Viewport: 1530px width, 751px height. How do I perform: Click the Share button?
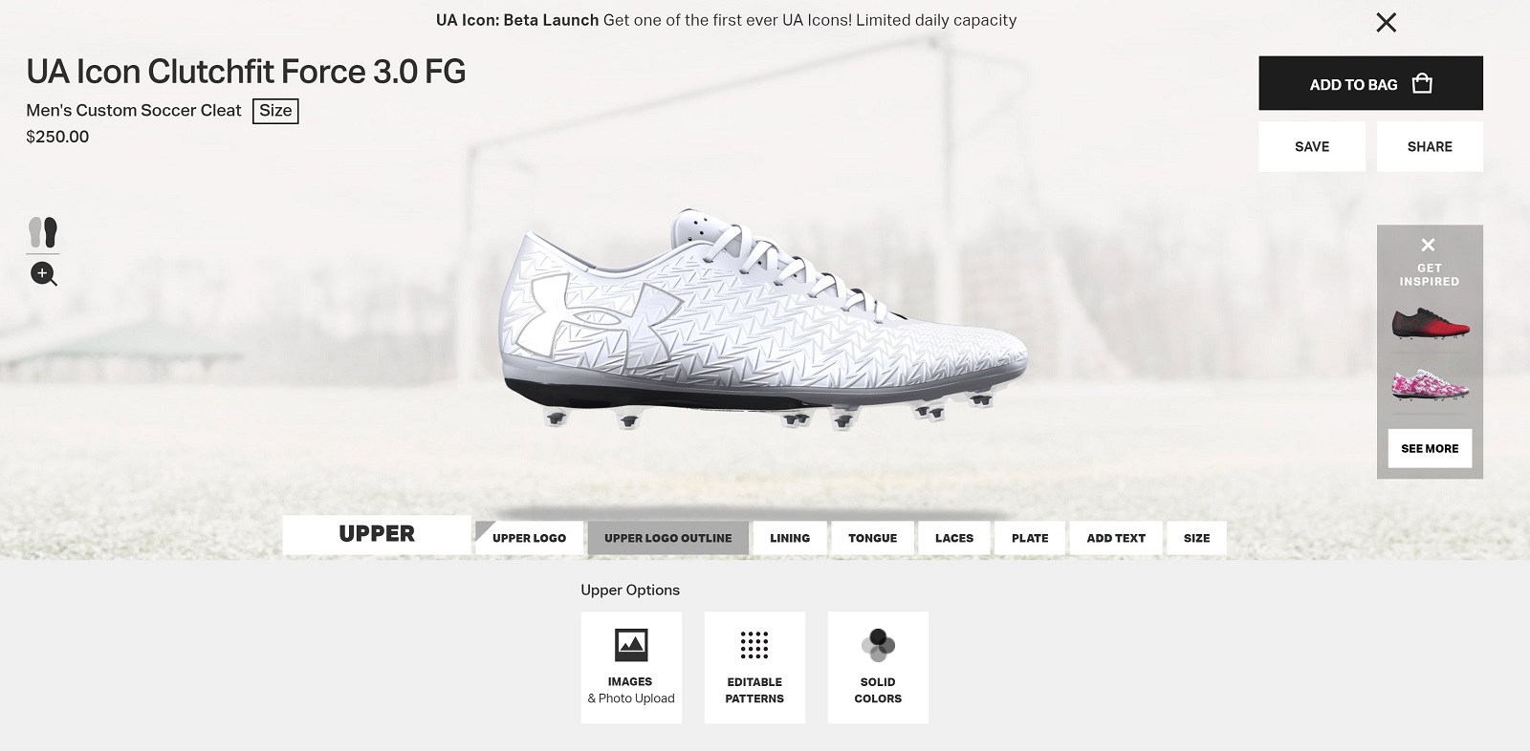pyautogui.click(x=1430, y=146)
